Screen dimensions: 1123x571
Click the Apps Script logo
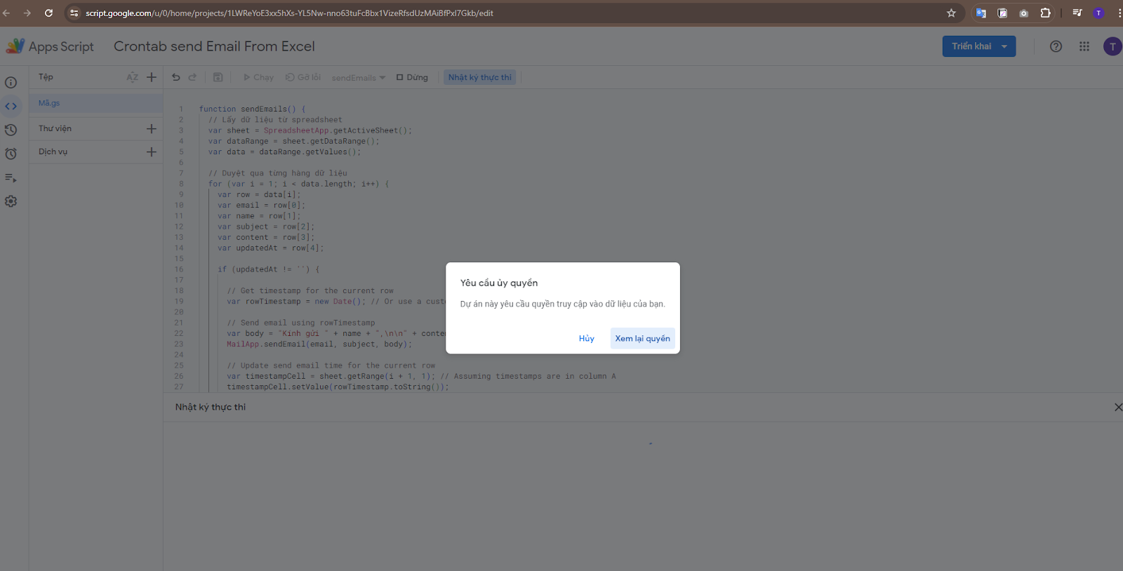point(50,46)
